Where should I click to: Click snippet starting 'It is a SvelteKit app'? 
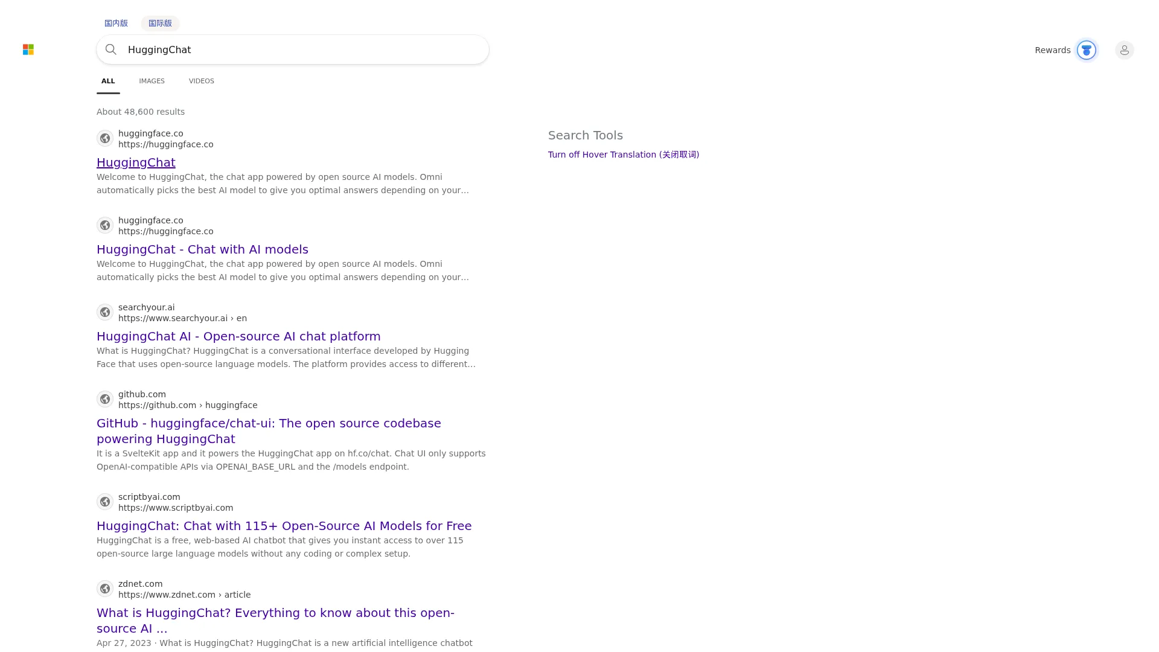tap(291, 460)
